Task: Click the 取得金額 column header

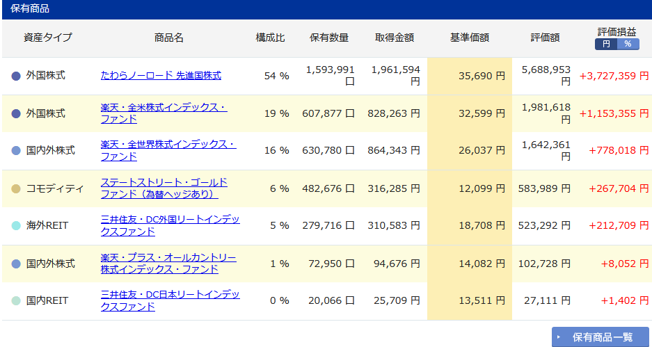Action: point(395,38)
